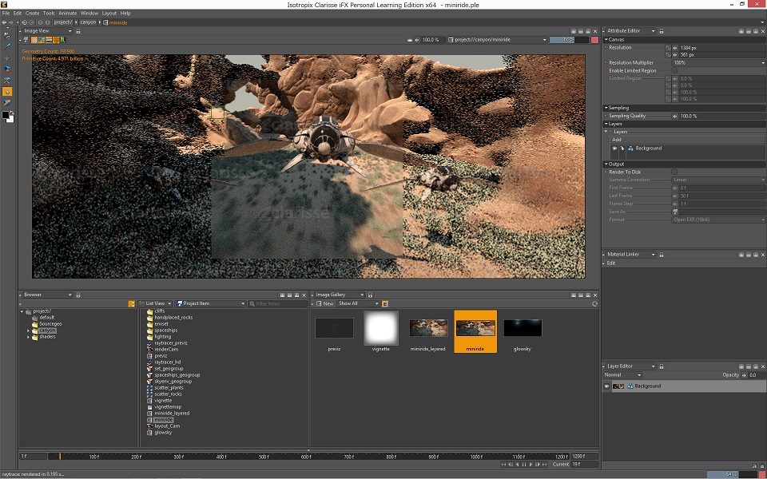The image size is (767, 479).
Task: Click the timeline current frame marker
Action: (60, 456)
